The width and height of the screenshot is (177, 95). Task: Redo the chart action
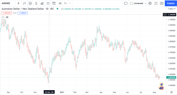click(x=70, y=3)
